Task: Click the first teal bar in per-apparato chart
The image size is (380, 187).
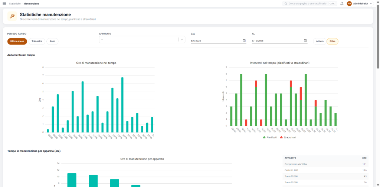Action: pos(72,180)
